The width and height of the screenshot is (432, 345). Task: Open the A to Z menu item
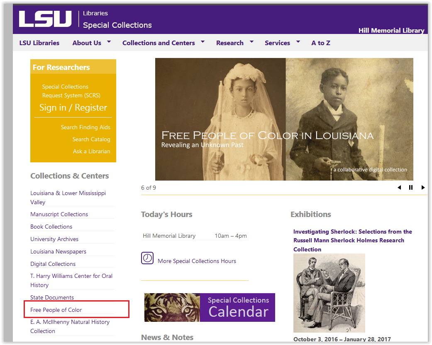pos(321,43)
